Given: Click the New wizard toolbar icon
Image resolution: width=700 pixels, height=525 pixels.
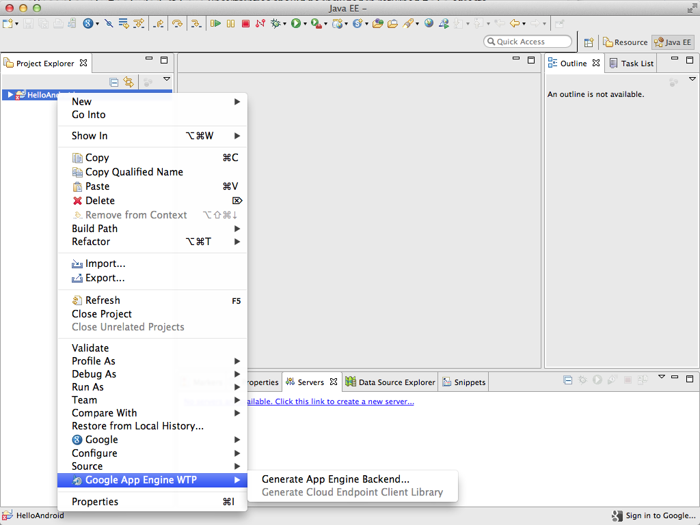Looking at the screenshot, I should click(x=8, y=24).
